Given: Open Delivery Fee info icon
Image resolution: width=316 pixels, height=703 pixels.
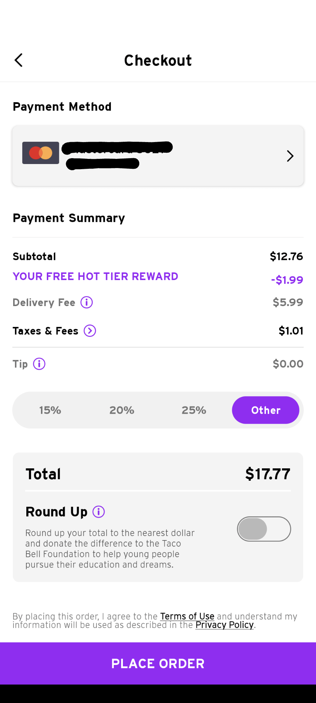Looking at the screenshot, I should point(87,302).
